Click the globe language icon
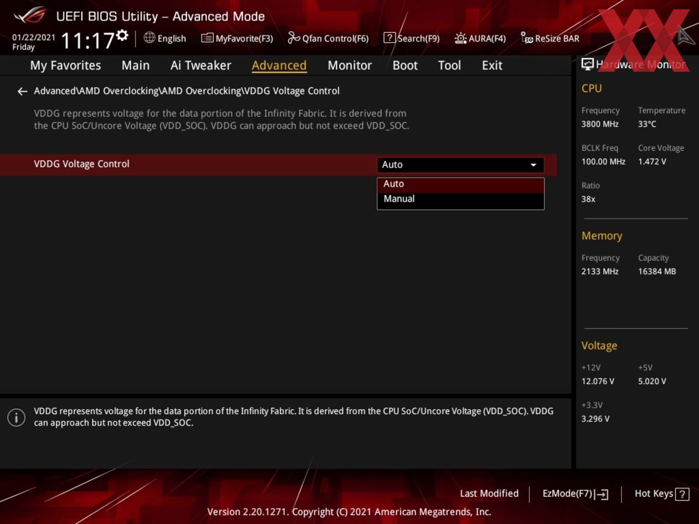 click(149, 38)
